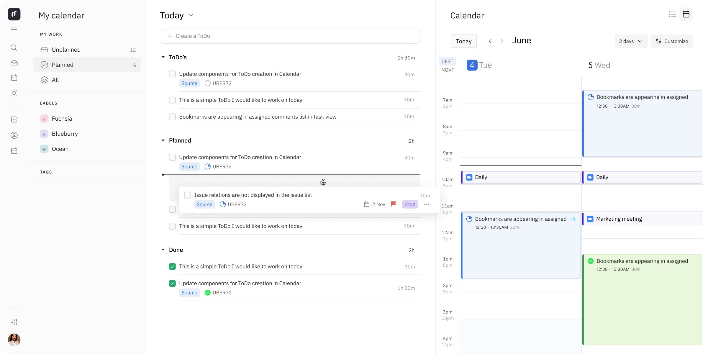Check Bookmarks are appearing task checkbox
Screen dimensions: 708x354
click(172, 117)
